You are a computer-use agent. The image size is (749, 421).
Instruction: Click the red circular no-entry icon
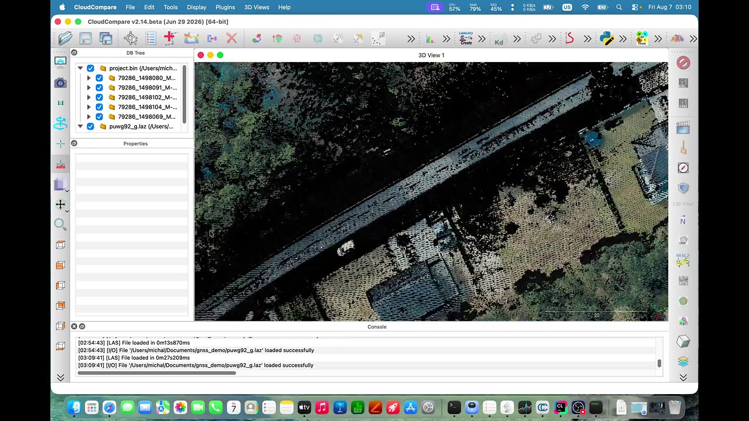point(683,63)
